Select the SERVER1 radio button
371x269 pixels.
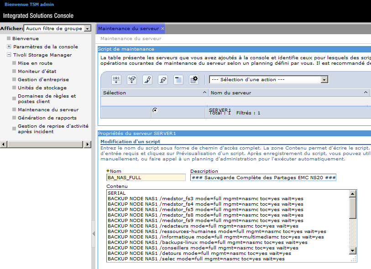(155, 110)
